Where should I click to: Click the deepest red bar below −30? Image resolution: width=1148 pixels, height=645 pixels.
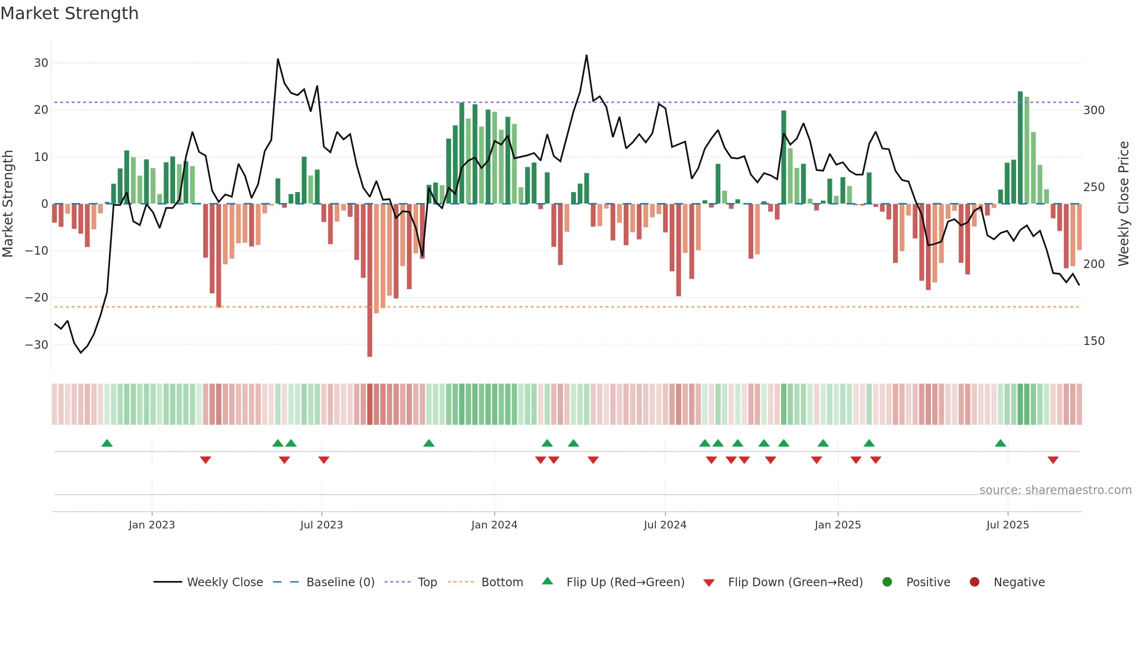pos(370,280)
